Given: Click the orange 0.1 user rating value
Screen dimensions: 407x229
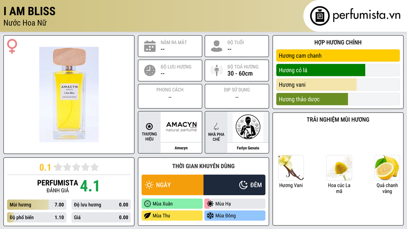Looking at the screenshot, I should click(45, 167).
